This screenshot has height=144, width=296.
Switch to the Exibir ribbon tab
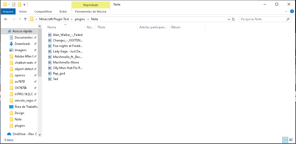click(63, 12)
